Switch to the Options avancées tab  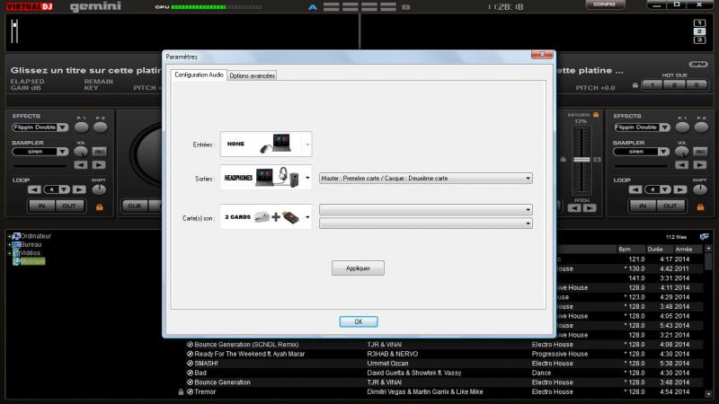(253, 75)
